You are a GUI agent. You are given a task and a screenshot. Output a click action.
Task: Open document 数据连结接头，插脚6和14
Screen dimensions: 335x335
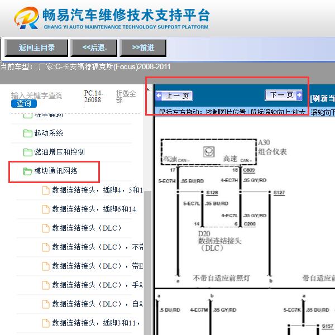pos(94,209)
